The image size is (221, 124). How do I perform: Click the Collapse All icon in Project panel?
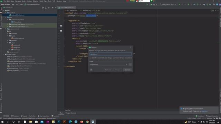(x=49, y=8)
